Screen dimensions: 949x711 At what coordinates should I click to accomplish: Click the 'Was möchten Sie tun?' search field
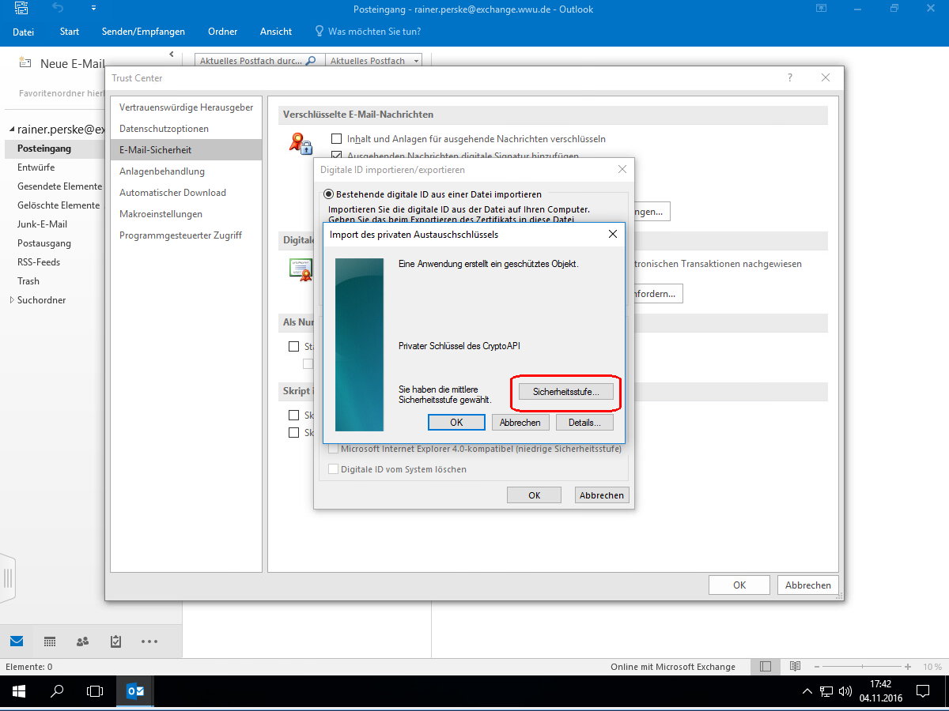click(374, 32)
